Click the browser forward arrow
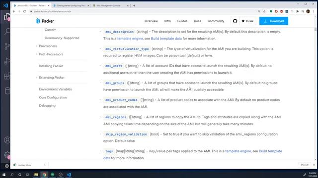Viewport: 318px width, 178px height. (x=19, y=11)
